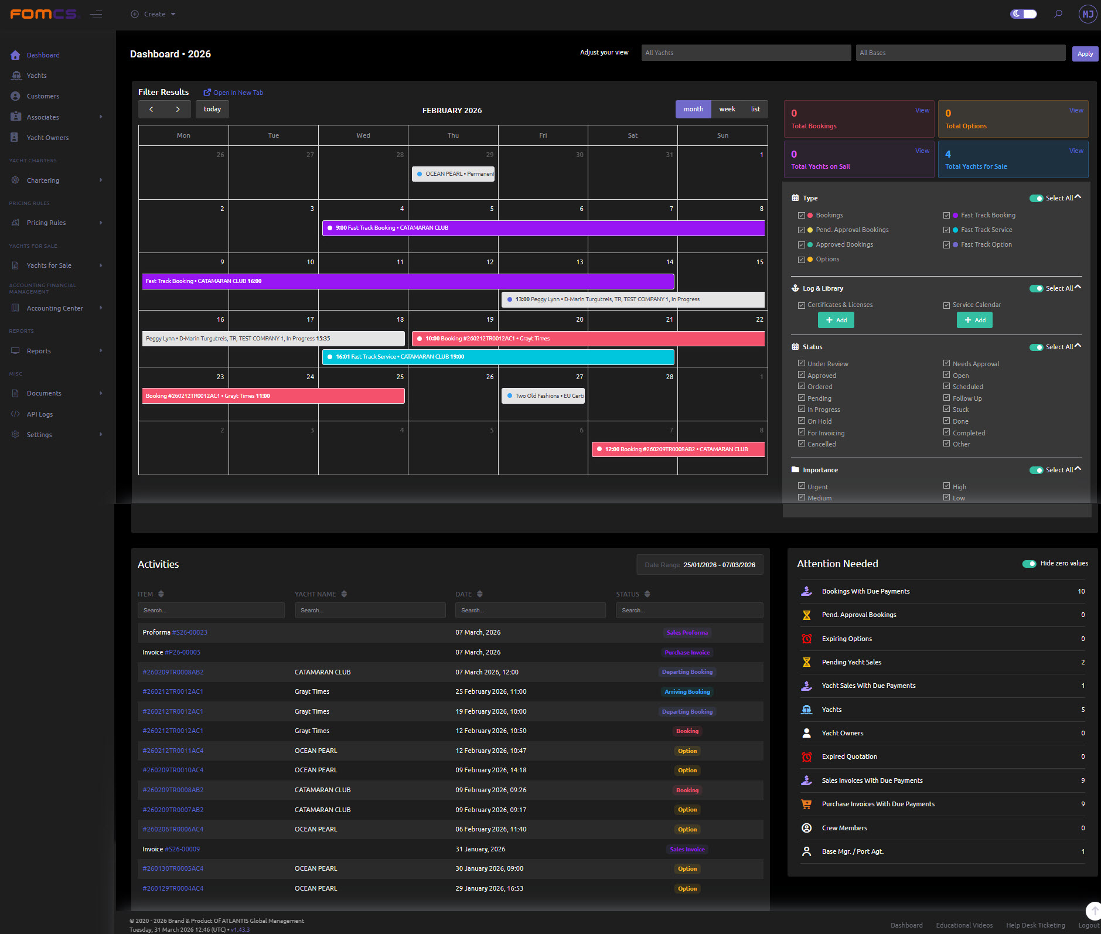Screen dimensions: 1101x934
Task: Switch calendar to list view
Action: (756, 110)
